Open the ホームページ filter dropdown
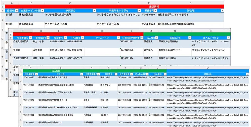 pos(118,38)
